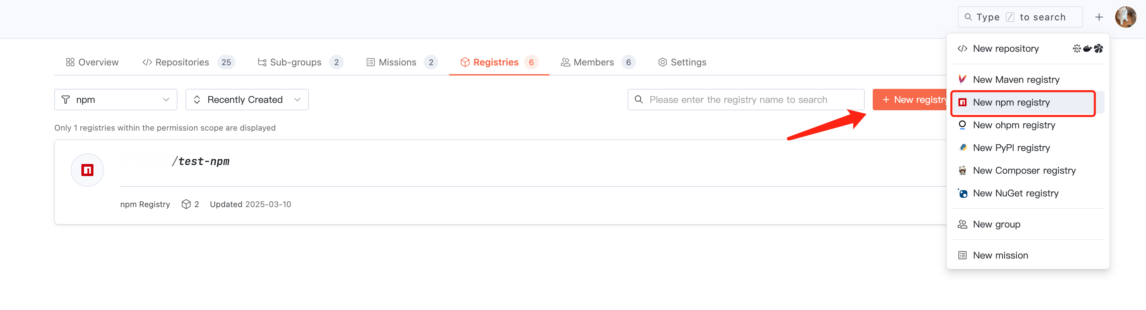
Task: Open the Recently Created sort dropdown
Action: point(247,99)
